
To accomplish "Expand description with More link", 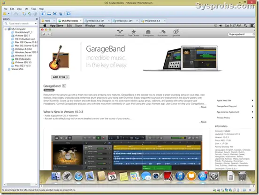I will click(x=203, y=107).
